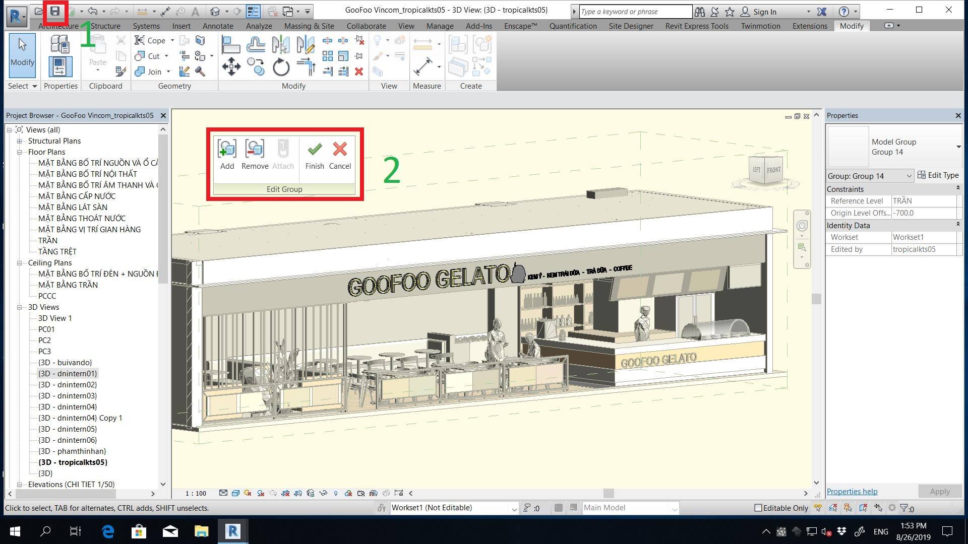Click the Save icon in quick access toolbar
Screen dimensions: 968x544
click(55, 11)
